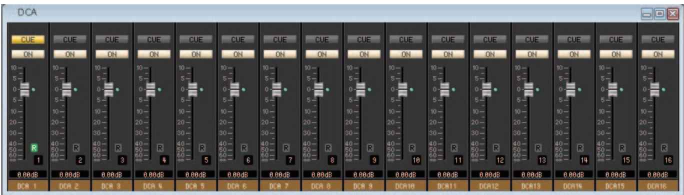Image resolution: width=684 pixels, height=195 pixels.
Task: Click the R icon on DCA 7 strip
Action: [286, 147]
